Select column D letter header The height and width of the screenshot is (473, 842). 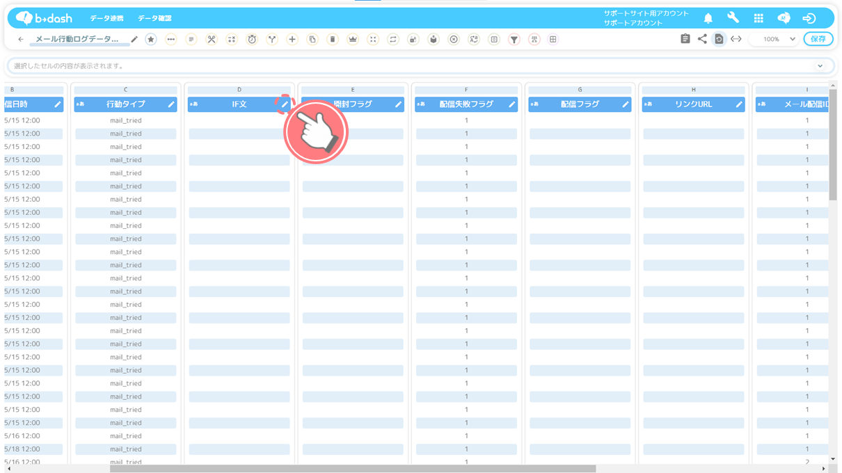(239, 90)
